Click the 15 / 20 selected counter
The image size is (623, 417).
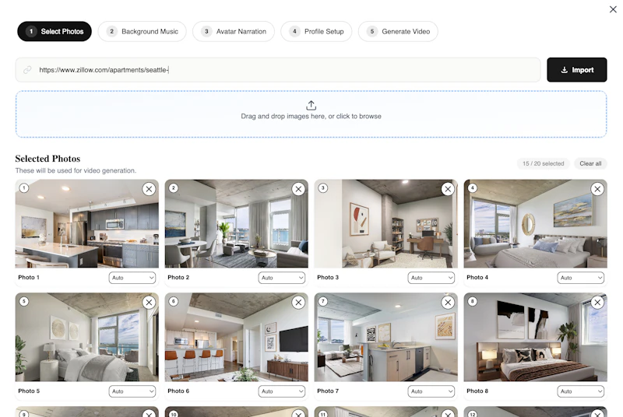pos(543,163)
